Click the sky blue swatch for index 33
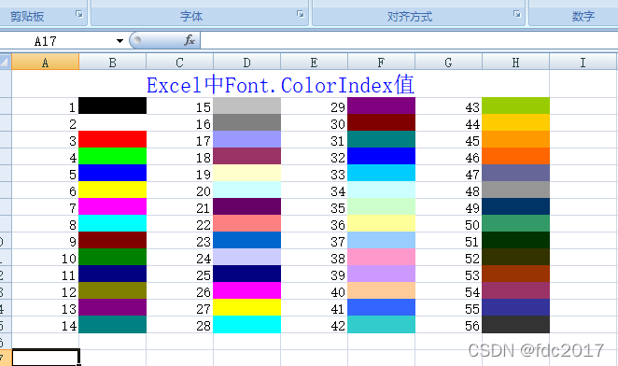Viewport: 618px width, 366px height. point(382,173)
